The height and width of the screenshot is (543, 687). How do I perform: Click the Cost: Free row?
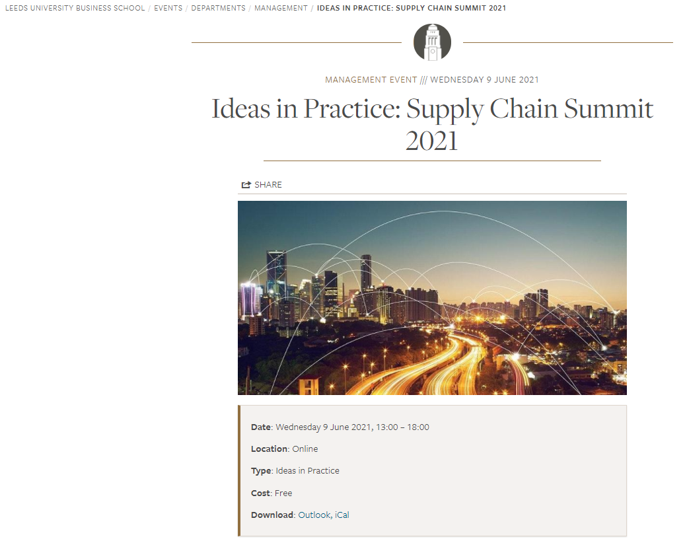point(271,493)
